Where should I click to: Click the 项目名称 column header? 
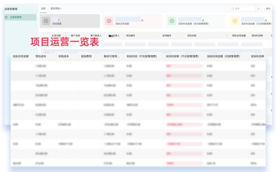[192, 36]
